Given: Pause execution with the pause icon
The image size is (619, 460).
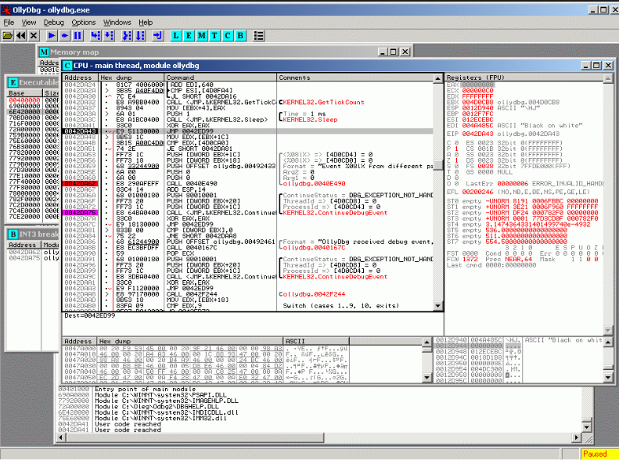Looking at the screenshot, I should click(77, 36).
